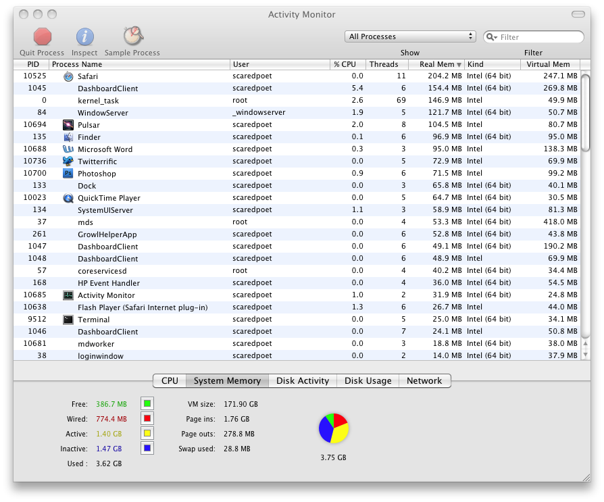Select the QuickTime Player icon

pyautogui.click(x=68, y=198)
